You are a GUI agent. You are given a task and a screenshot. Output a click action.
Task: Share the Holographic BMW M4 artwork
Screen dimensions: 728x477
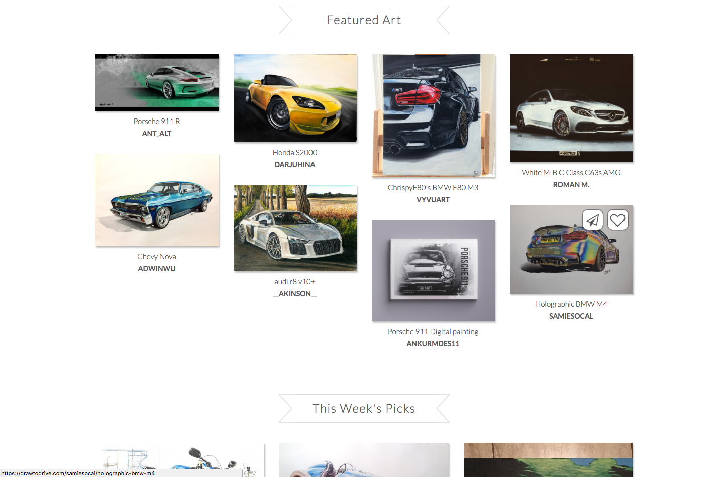click(x=593, y=220)
